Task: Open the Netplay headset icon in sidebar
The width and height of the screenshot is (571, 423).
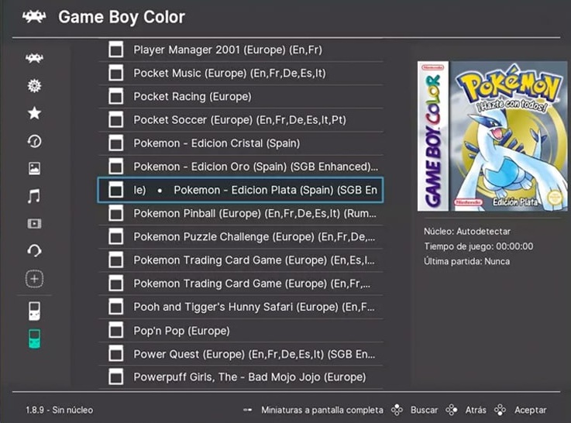Action: click(34, 251)
